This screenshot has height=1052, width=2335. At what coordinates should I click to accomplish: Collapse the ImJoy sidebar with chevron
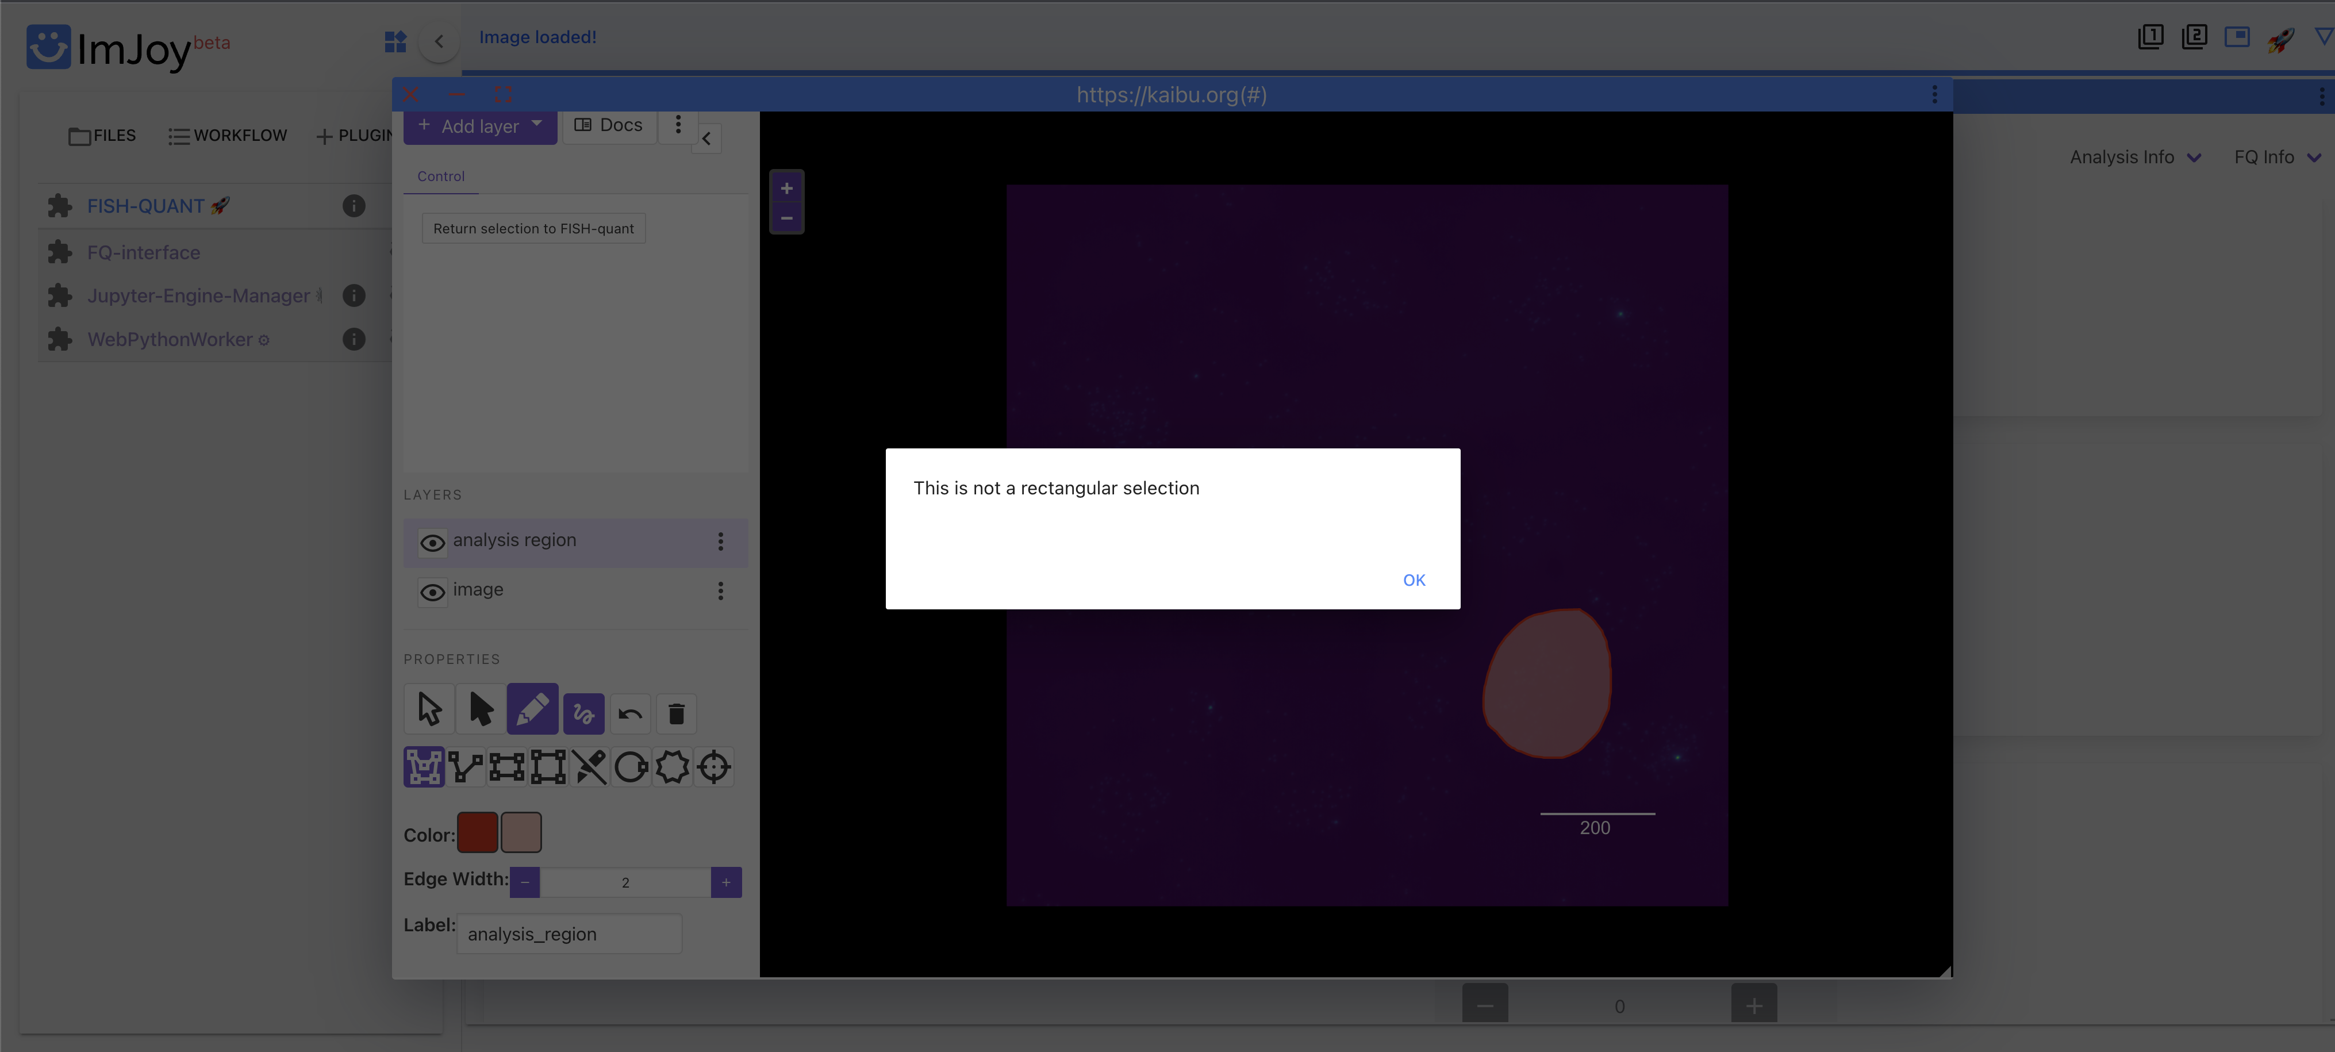coord(439,42)
